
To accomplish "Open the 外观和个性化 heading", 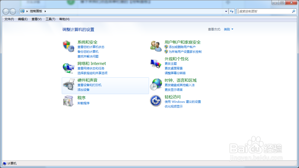I will pos(177,59).
